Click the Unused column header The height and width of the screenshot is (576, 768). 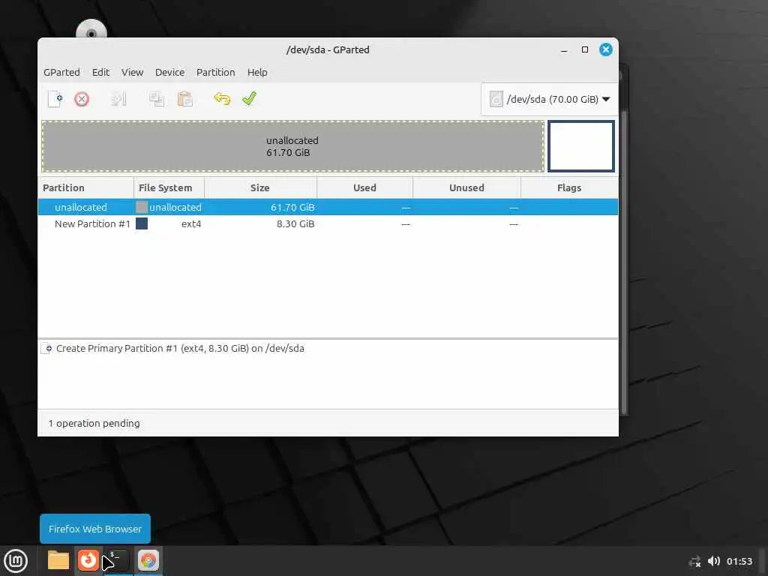pyautogui.click(x=466, y=188)
